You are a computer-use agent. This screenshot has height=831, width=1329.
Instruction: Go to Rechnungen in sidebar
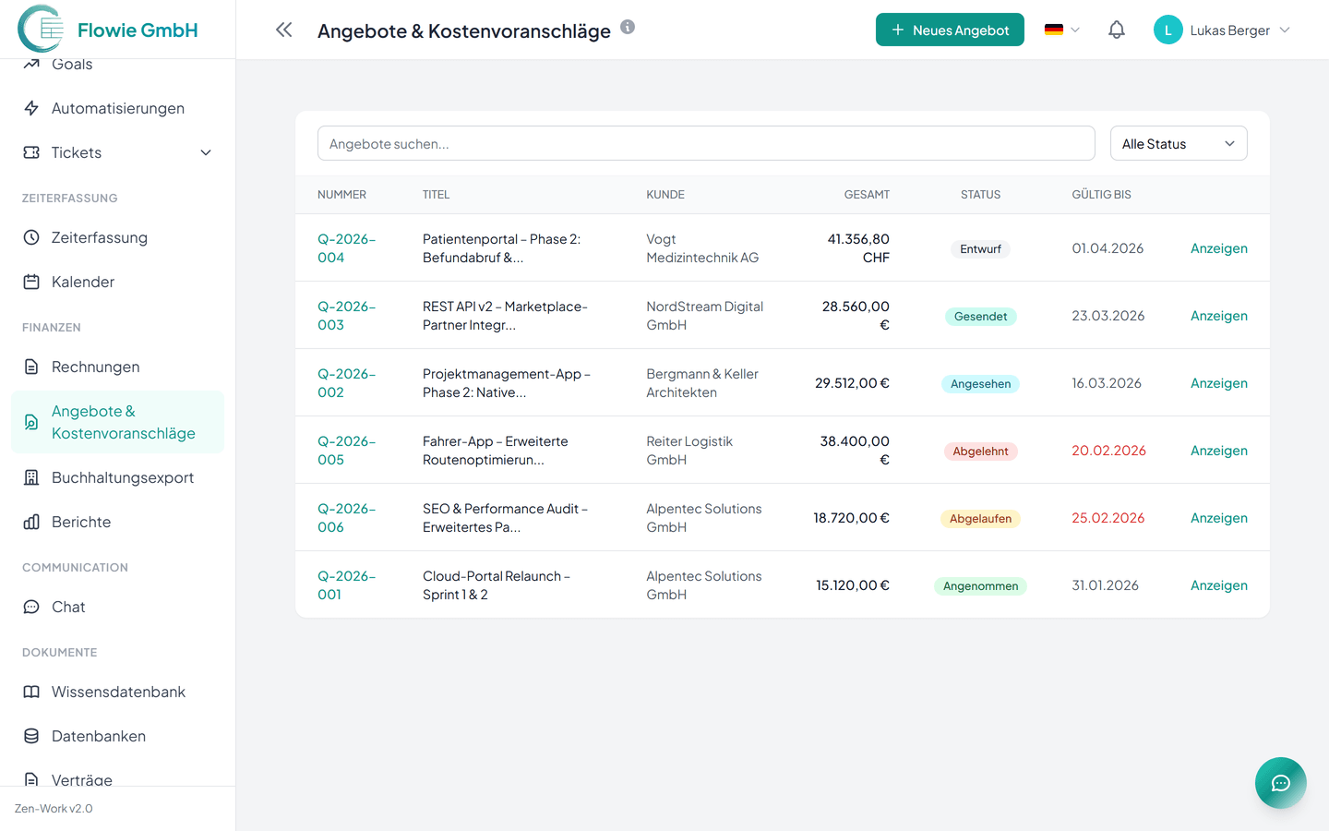[95, 367]
